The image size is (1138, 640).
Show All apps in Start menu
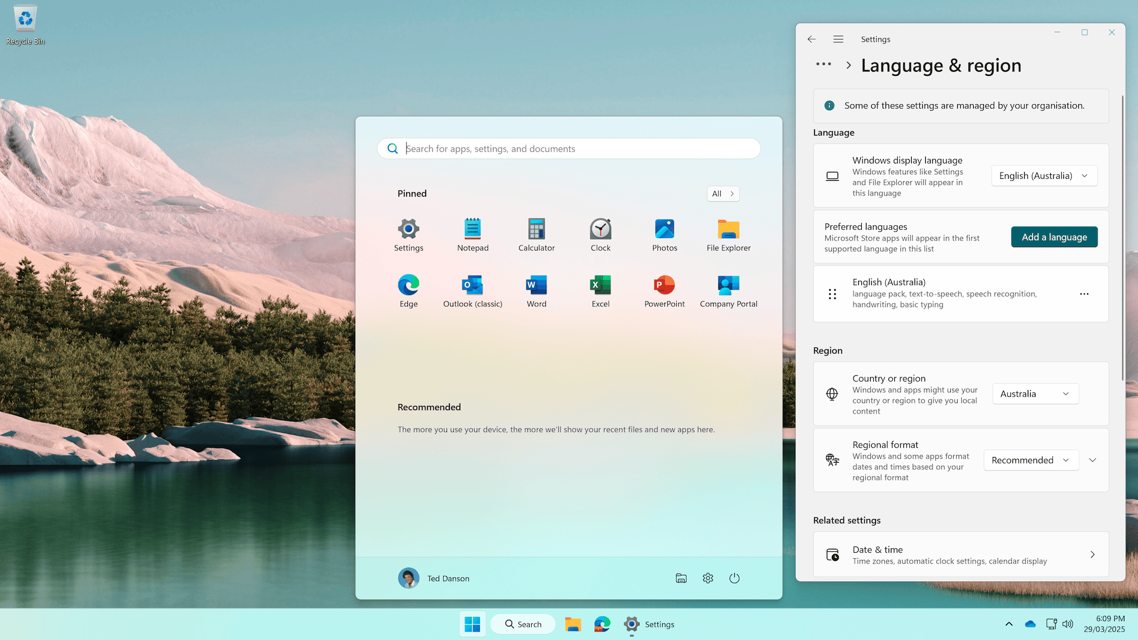723,194
